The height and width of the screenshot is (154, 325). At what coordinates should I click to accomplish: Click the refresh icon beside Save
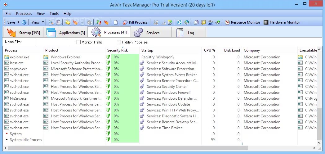tap(24, 22)
